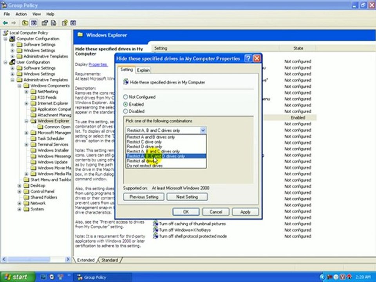
Task: Click the second quick launch icon on taskbar
Action: [x=52, y=277]
